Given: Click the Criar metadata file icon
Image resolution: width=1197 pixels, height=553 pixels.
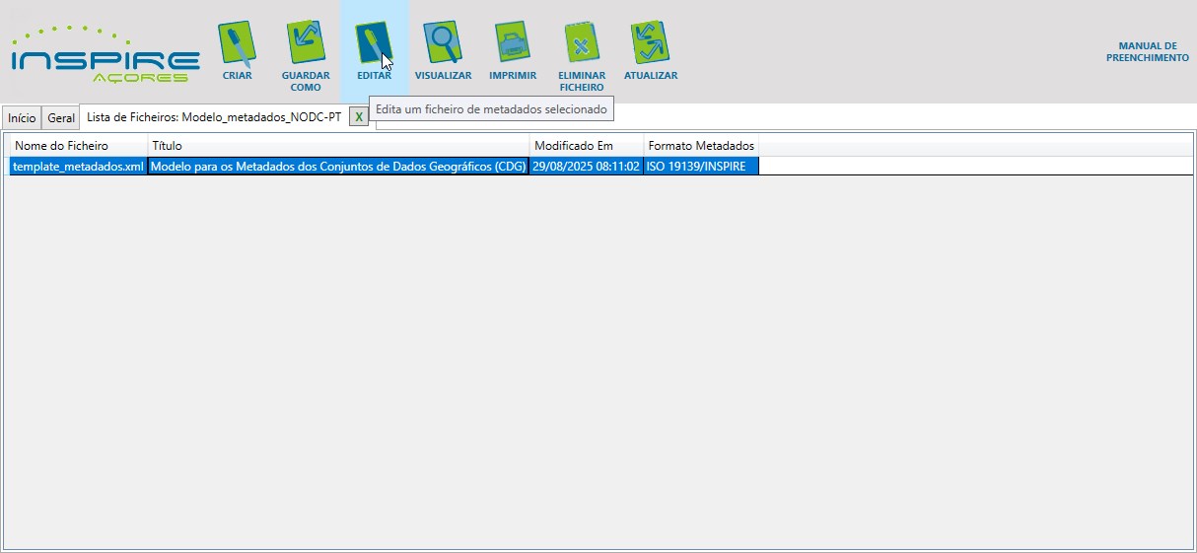Looking at the screenshot, I should (237, 44).
